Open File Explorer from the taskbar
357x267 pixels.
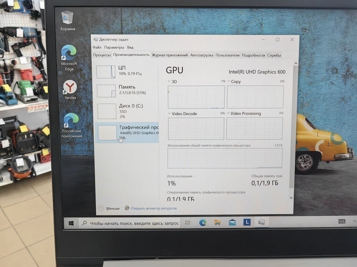[217, 222]
